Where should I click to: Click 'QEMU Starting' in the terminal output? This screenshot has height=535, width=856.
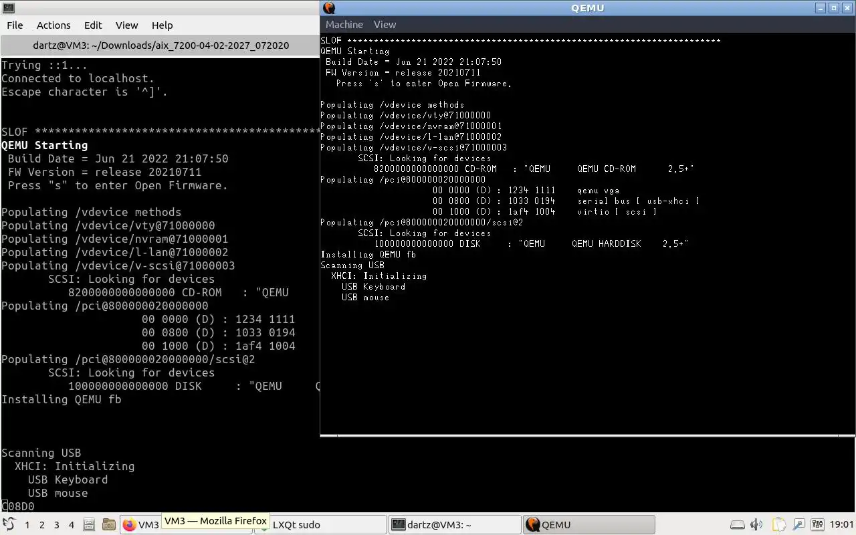coord(44,145)
